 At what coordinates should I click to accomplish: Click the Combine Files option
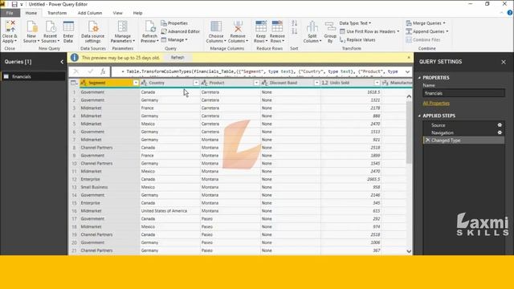pyautogui.click(x=423, y=40)
